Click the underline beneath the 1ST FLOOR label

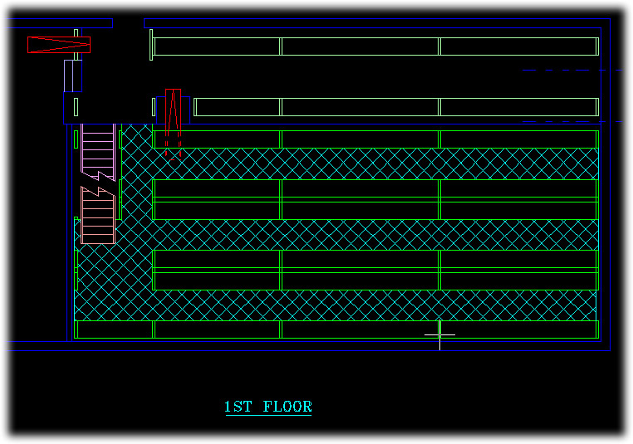pos(267,415)
